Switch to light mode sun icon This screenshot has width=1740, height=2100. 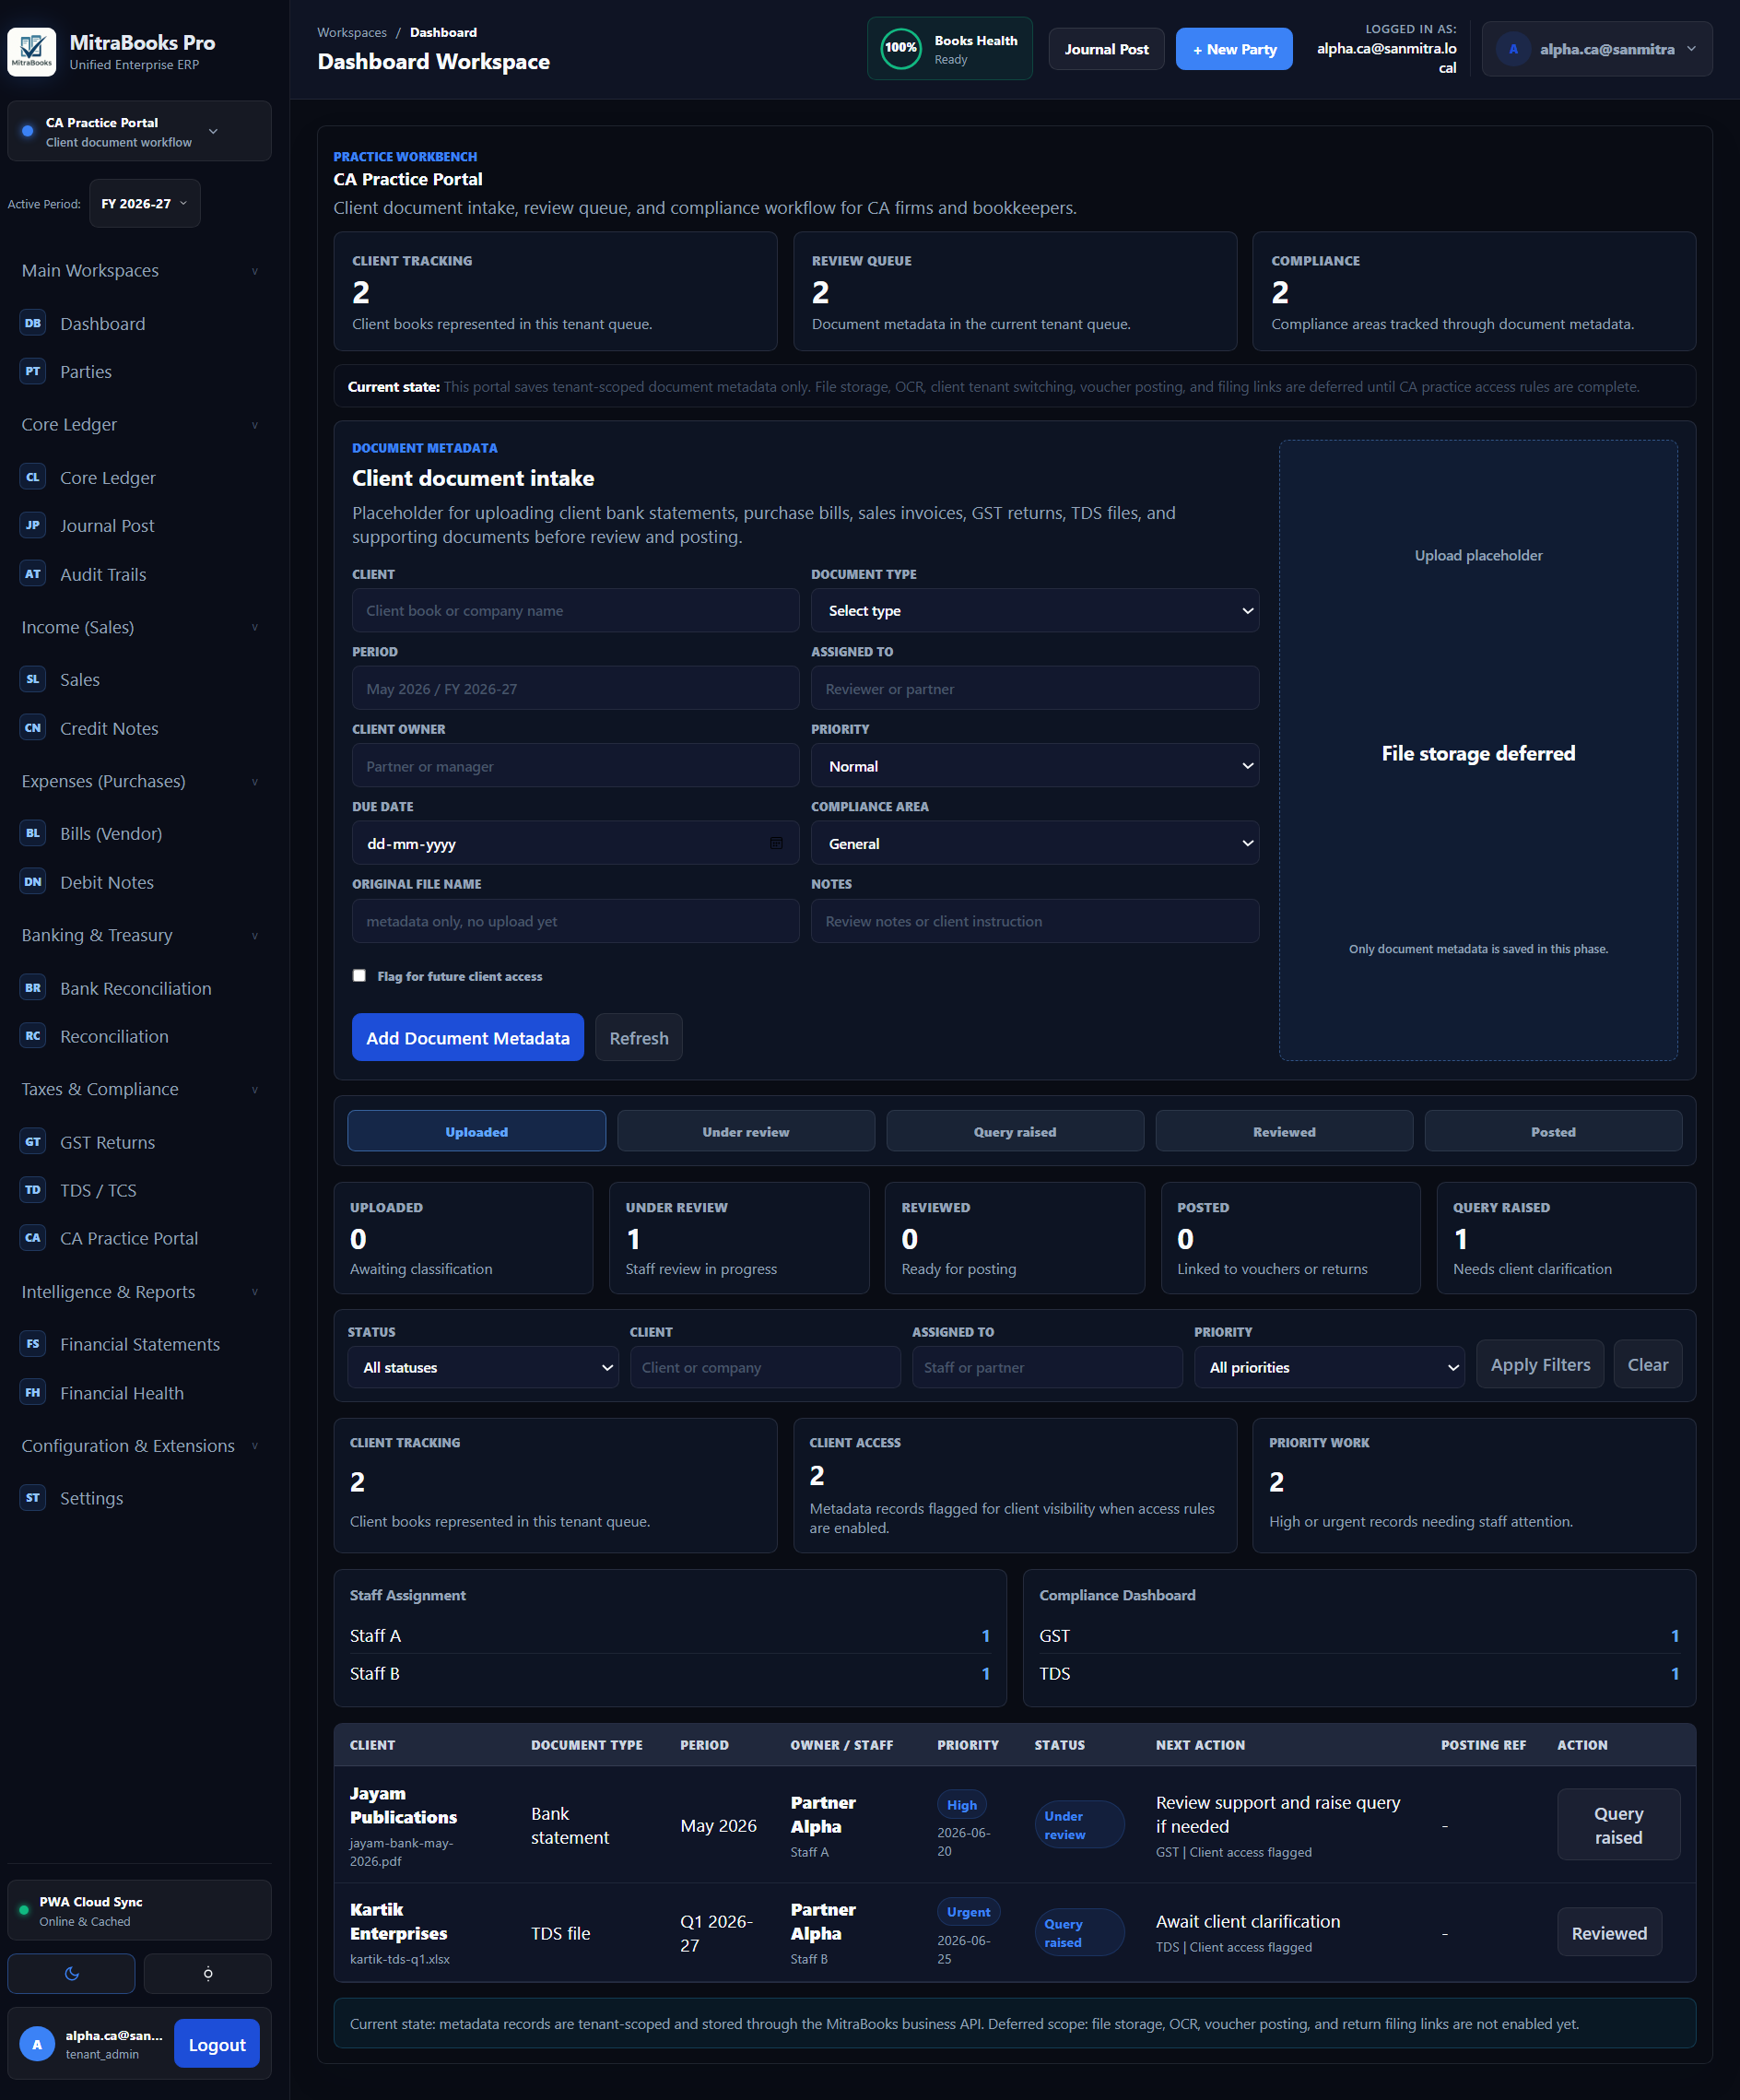tap(208, 1974)
